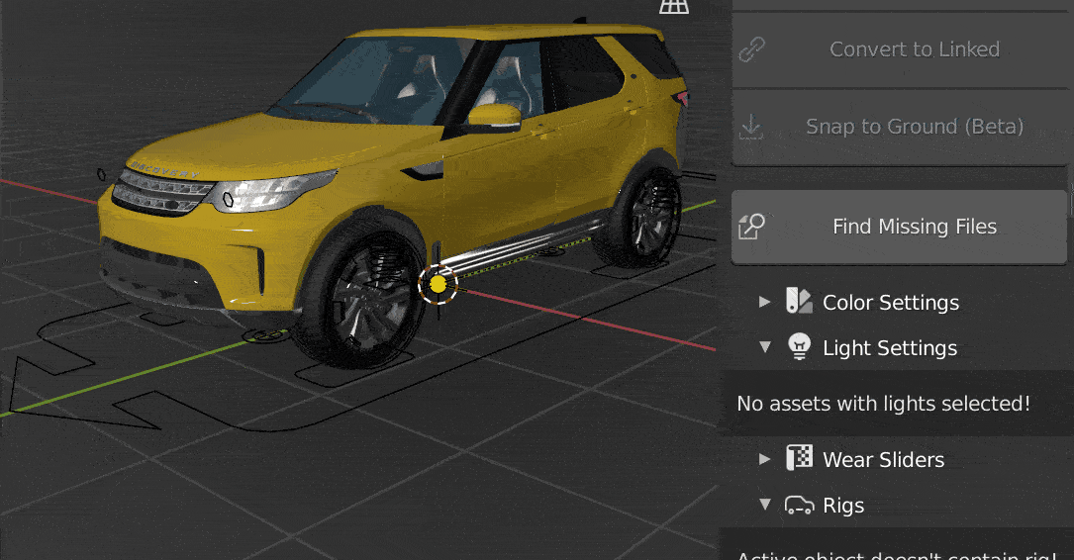Click the 'Light Settings' panel title text

890,348
